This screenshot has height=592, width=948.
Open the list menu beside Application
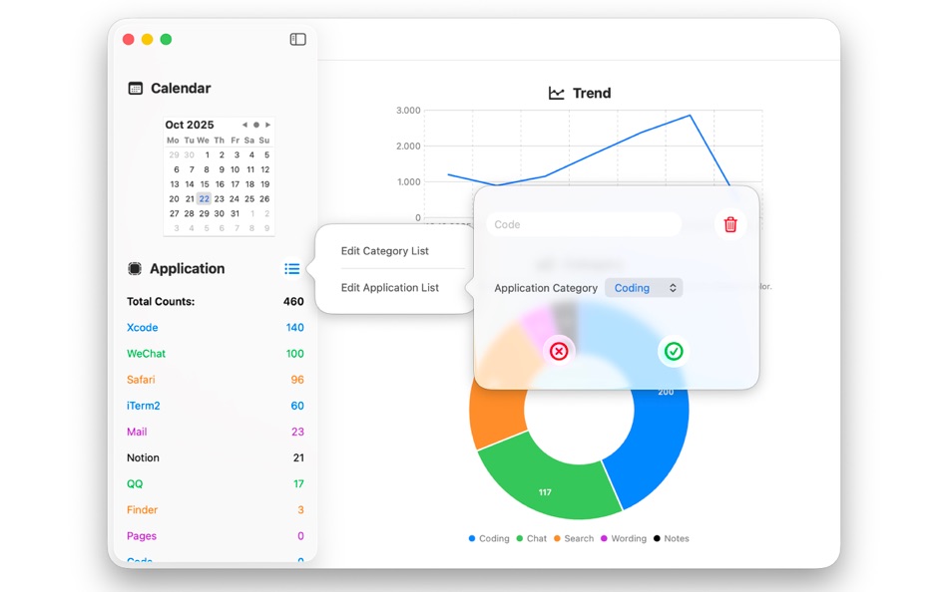pos(292,269)
